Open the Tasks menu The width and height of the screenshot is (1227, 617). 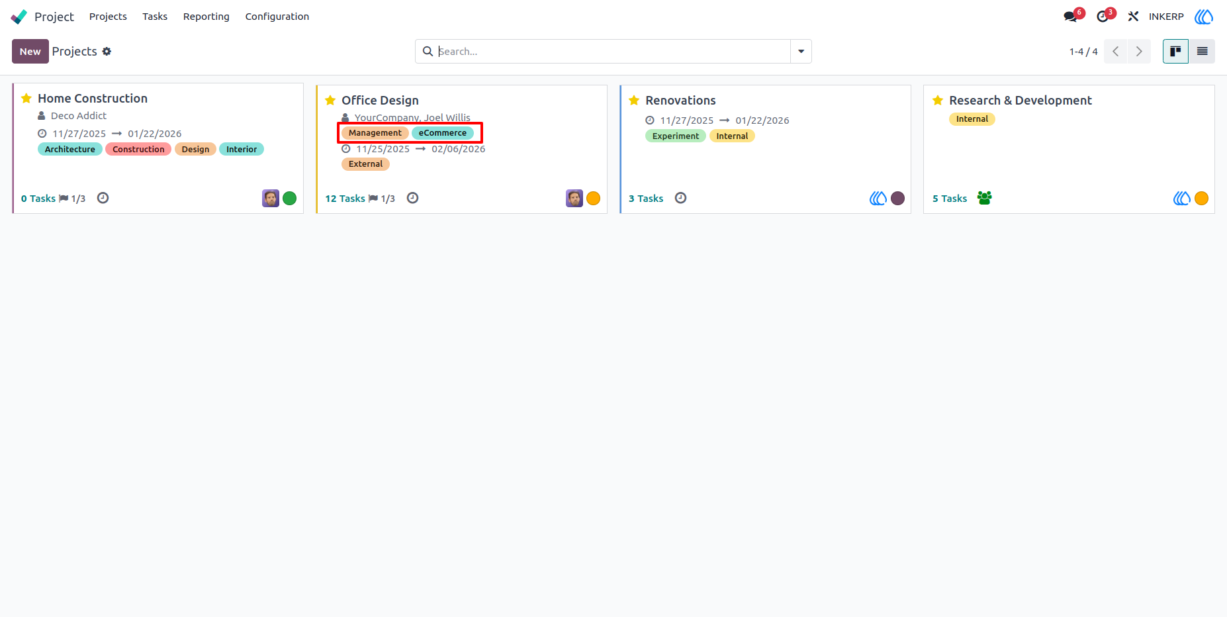pyautogui.click(x=155, y=17)
